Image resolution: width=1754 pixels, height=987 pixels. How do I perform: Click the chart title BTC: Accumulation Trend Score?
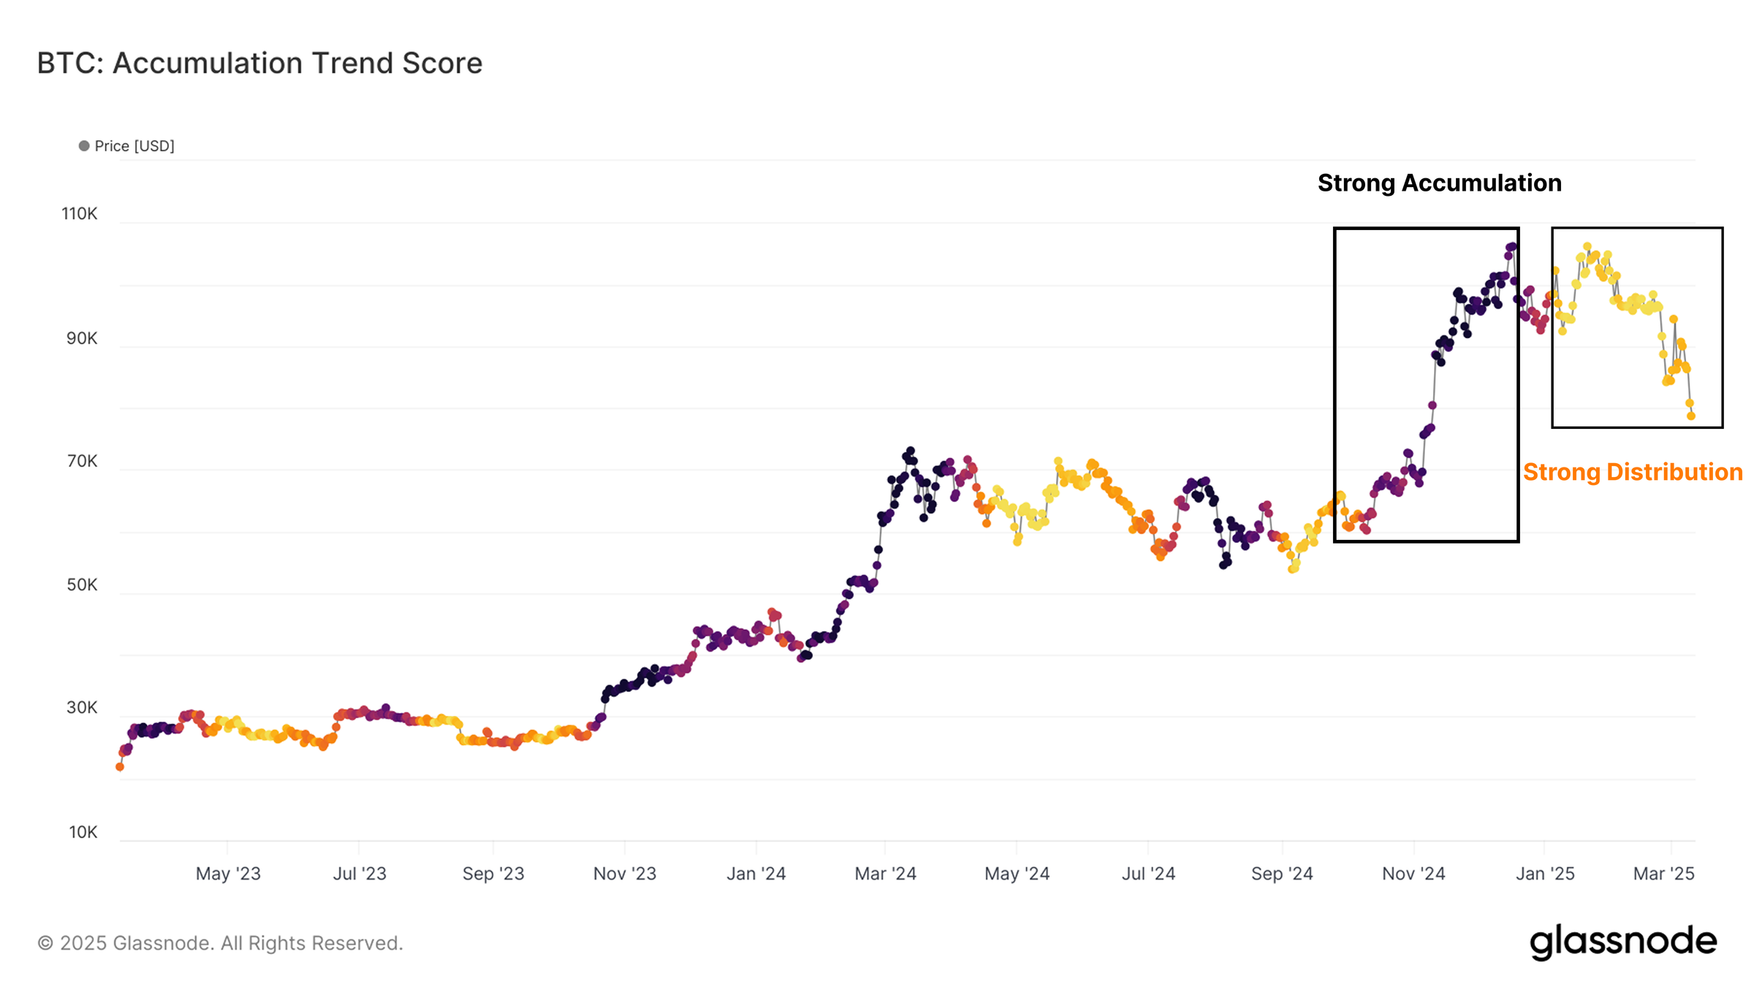pos(259,64)
